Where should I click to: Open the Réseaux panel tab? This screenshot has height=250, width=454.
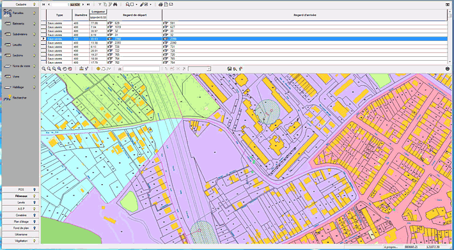[20, 196]
